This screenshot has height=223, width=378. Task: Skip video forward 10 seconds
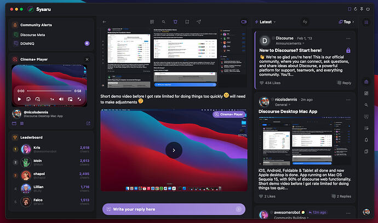[38, 99]
